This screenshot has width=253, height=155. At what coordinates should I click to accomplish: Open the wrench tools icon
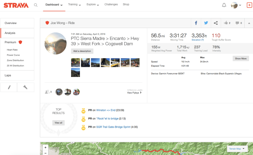[x=26, y=87]
